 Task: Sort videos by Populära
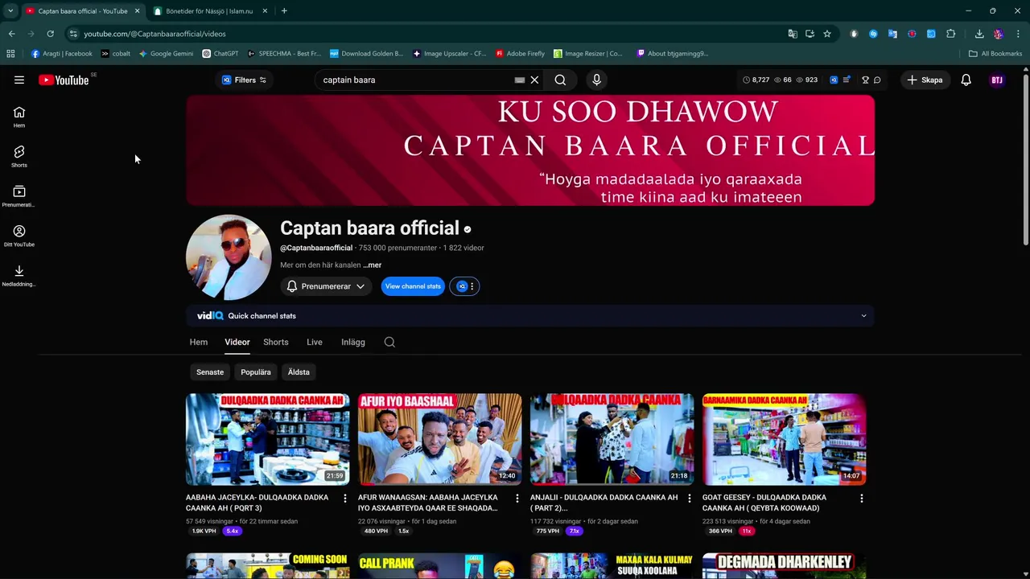click(x=256, y=372)
